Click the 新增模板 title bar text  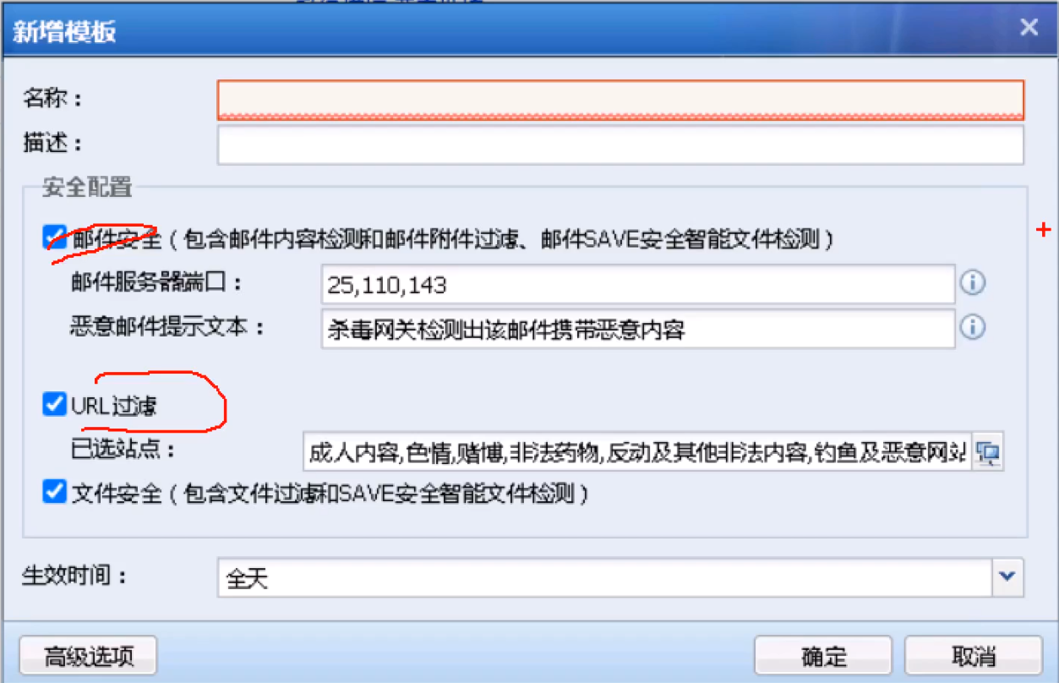pyautogui.click(x=66, y=31)
